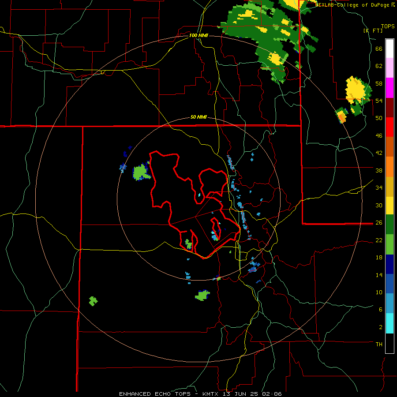This screenshot has width=397, height=397.
Task: Click the light green echo cell just left of the lake outline
Action: pos(140,172)
